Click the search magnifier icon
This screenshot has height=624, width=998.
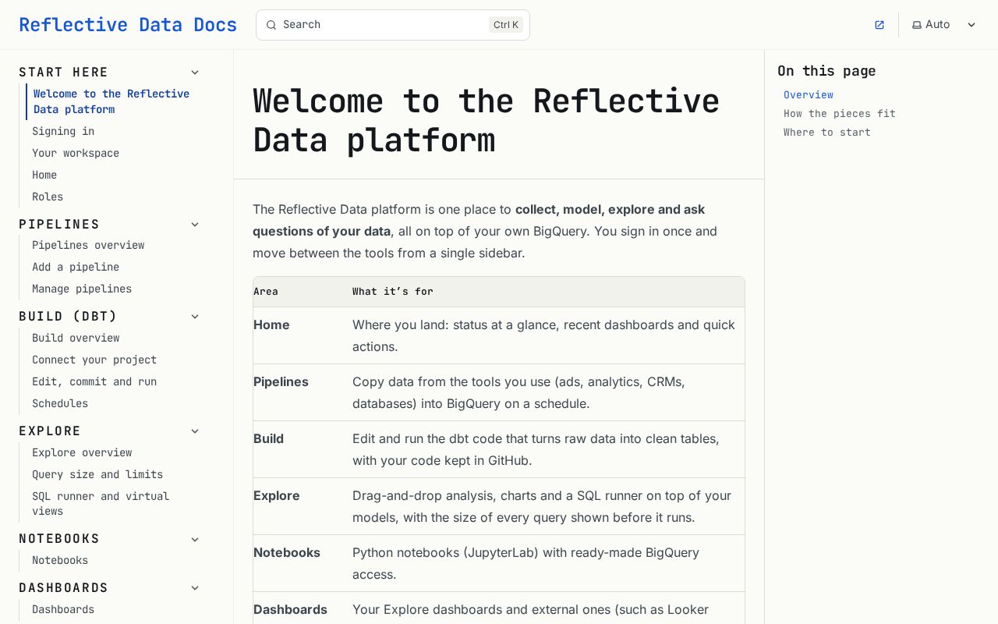click(271, 25)
